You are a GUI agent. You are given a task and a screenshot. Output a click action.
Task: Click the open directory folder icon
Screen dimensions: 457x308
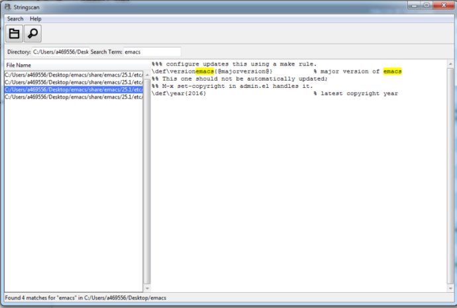[x=14, y=34]
